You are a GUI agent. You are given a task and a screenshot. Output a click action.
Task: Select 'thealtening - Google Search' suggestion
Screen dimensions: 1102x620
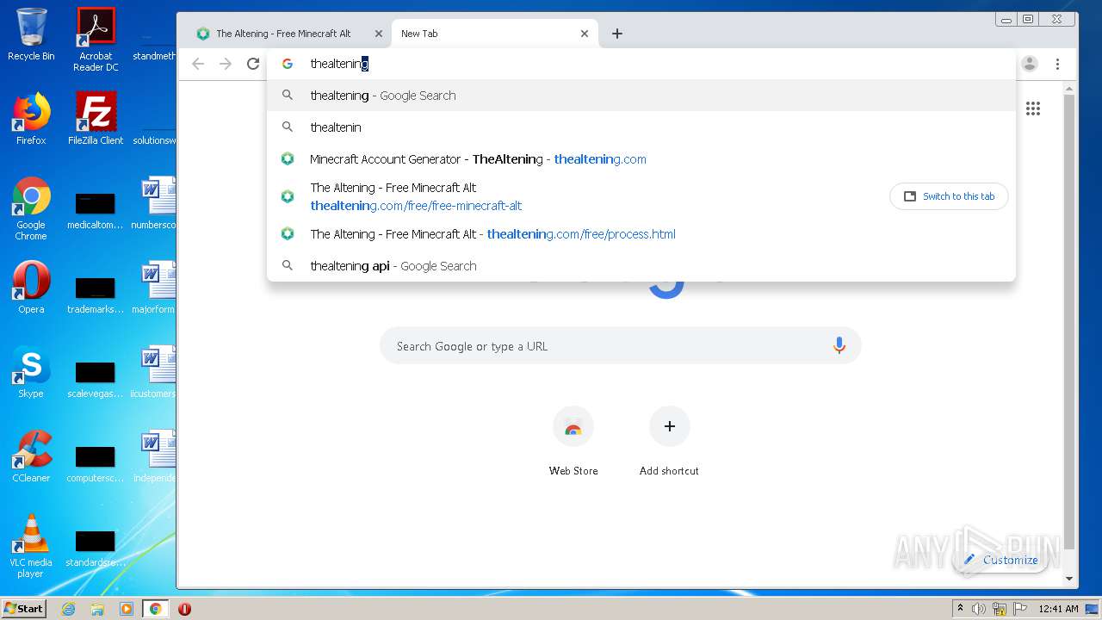pos(641,96)
